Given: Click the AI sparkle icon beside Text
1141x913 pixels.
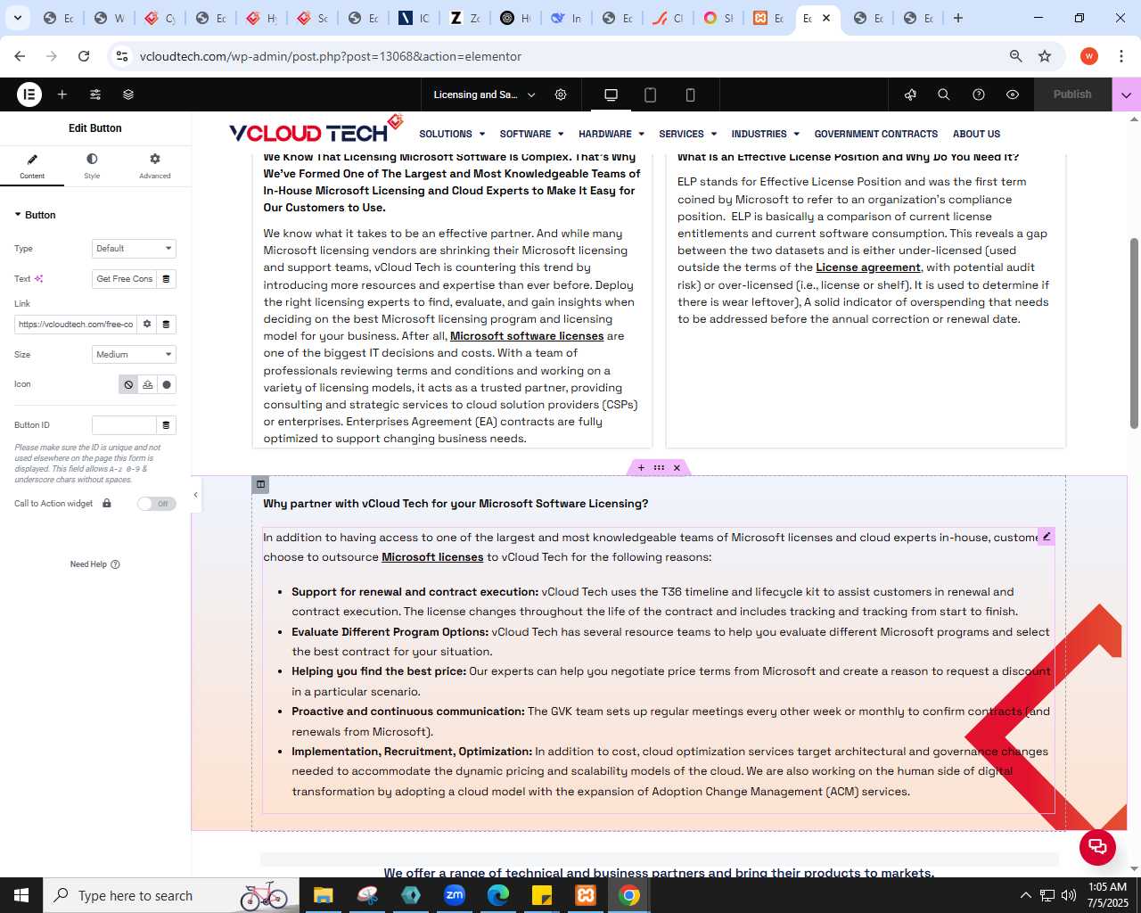Looking at the screenshot, I should click(38, 279).
